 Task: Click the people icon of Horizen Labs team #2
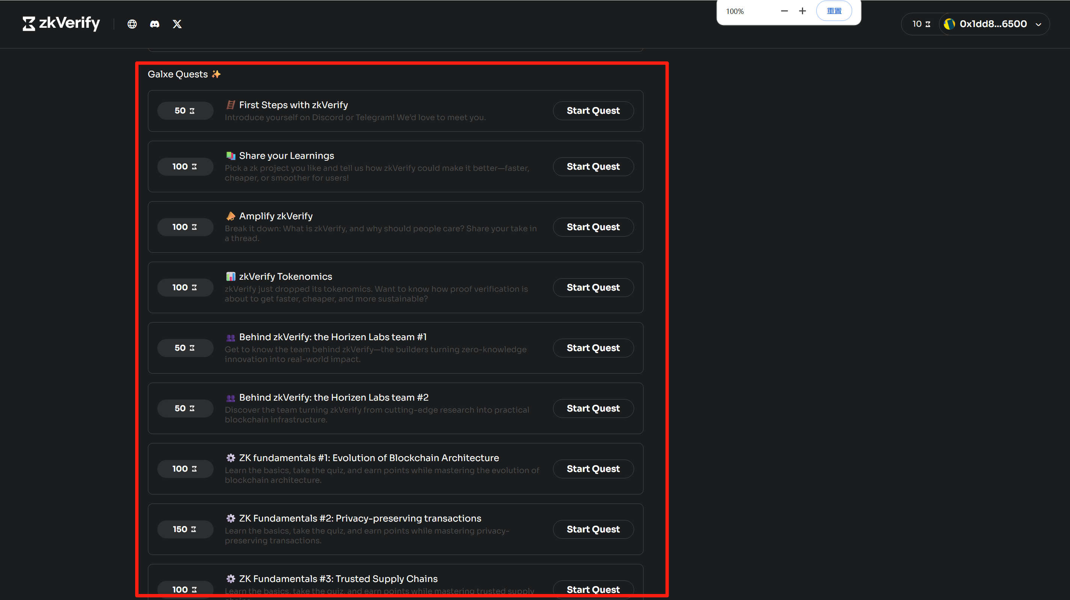231,398
